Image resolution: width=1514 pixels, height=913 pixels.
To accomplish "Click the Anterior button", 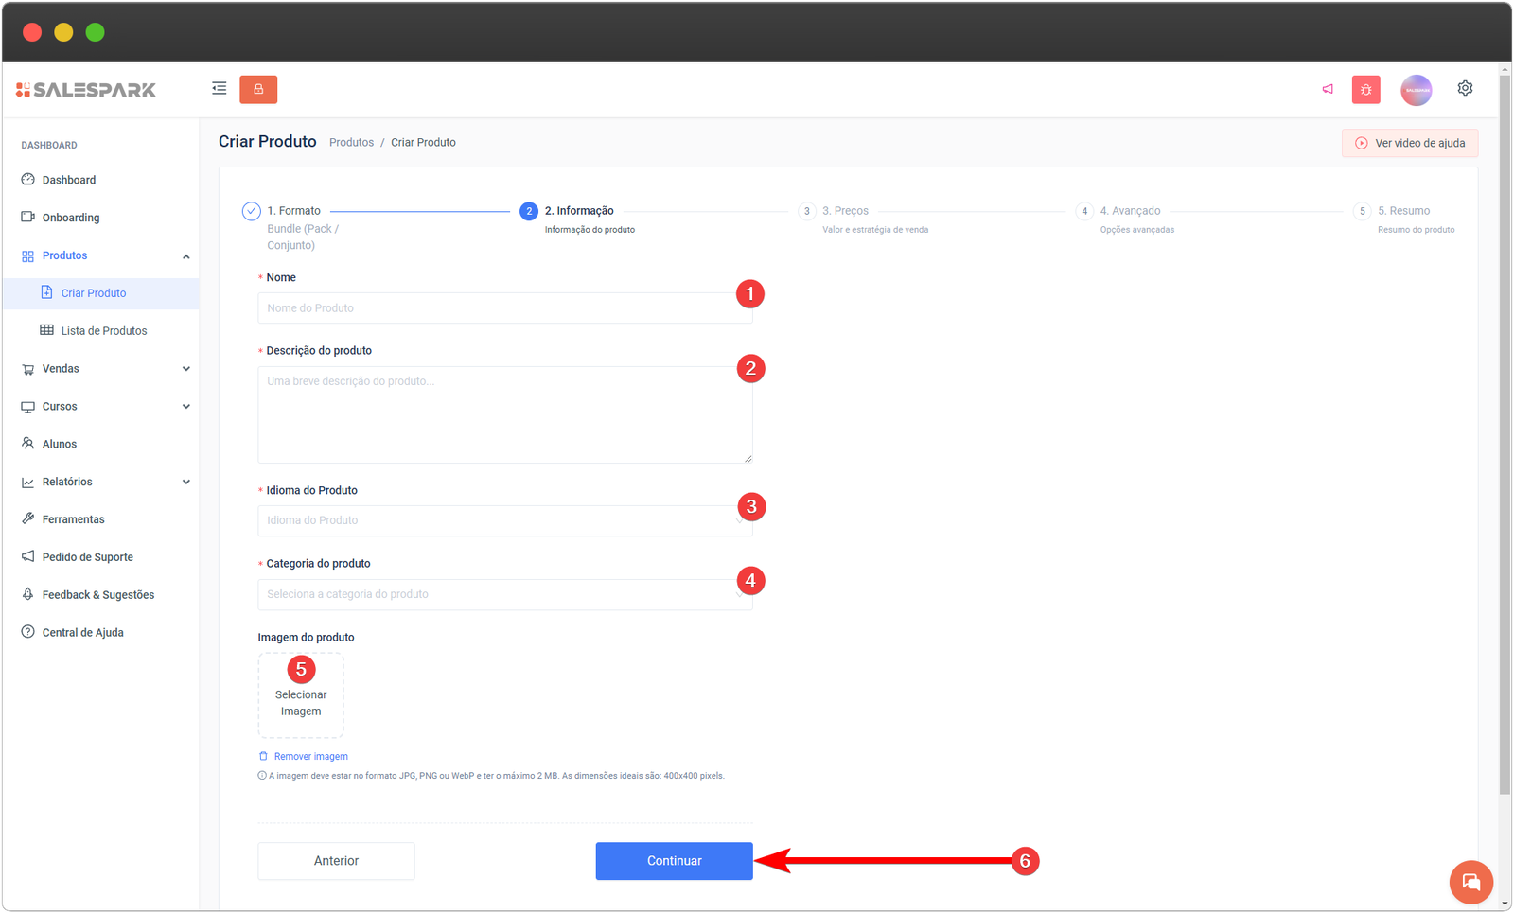I will (336, 861).
